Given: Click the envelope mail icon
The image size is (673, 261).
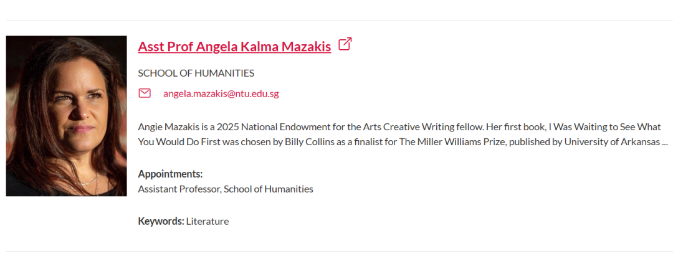Looking at the screenshot, I should tap(145, 93).
